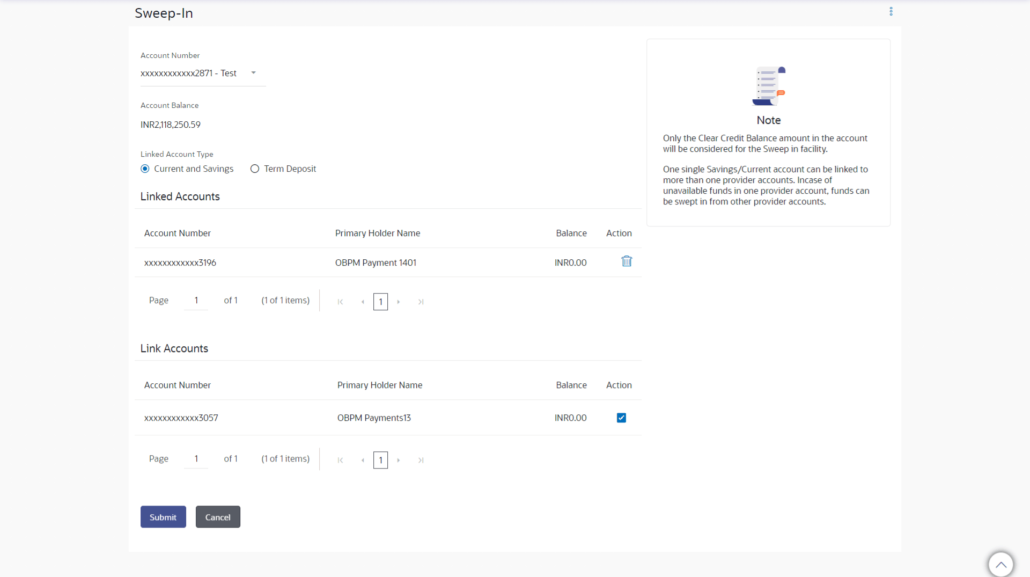The height and width of the screenshot is (577, 1030).
Task: Click the Note heading in side panel
Action: click(769, 120)
